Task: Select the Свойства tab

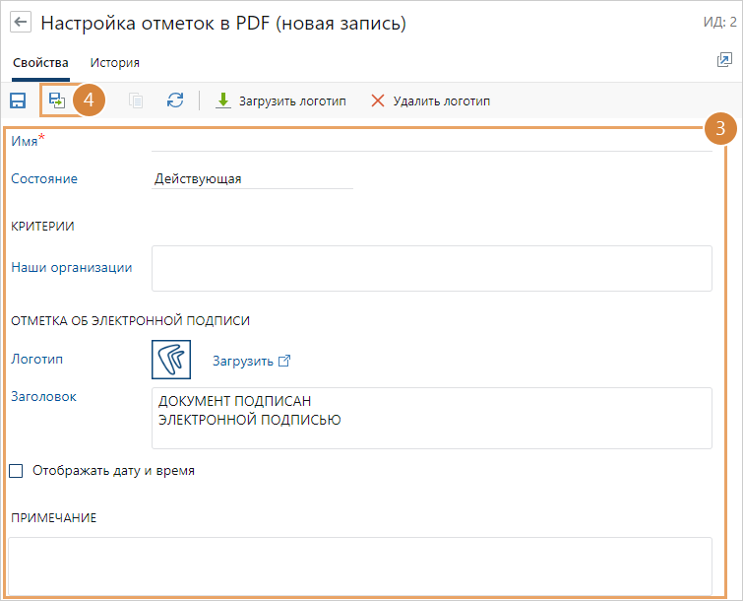Action: [40, 63]
